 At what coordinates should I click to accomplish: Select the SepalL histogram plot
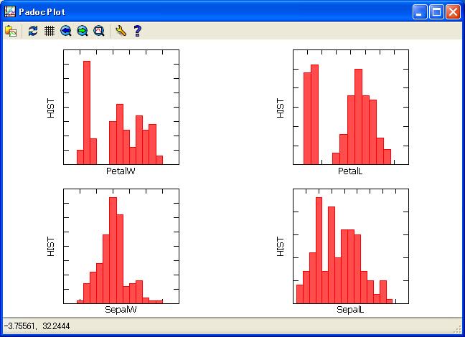point(350,246)
